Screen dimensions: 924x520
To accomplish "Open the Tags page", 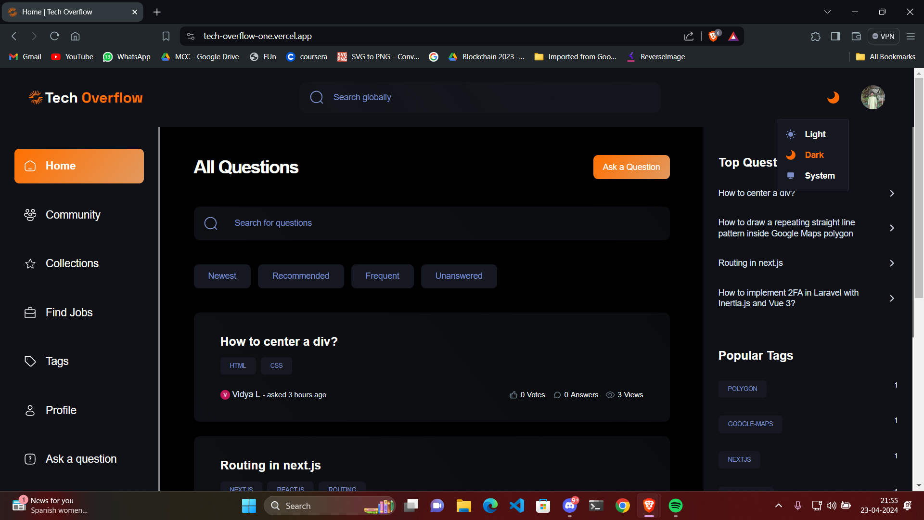I will point(57,361).
